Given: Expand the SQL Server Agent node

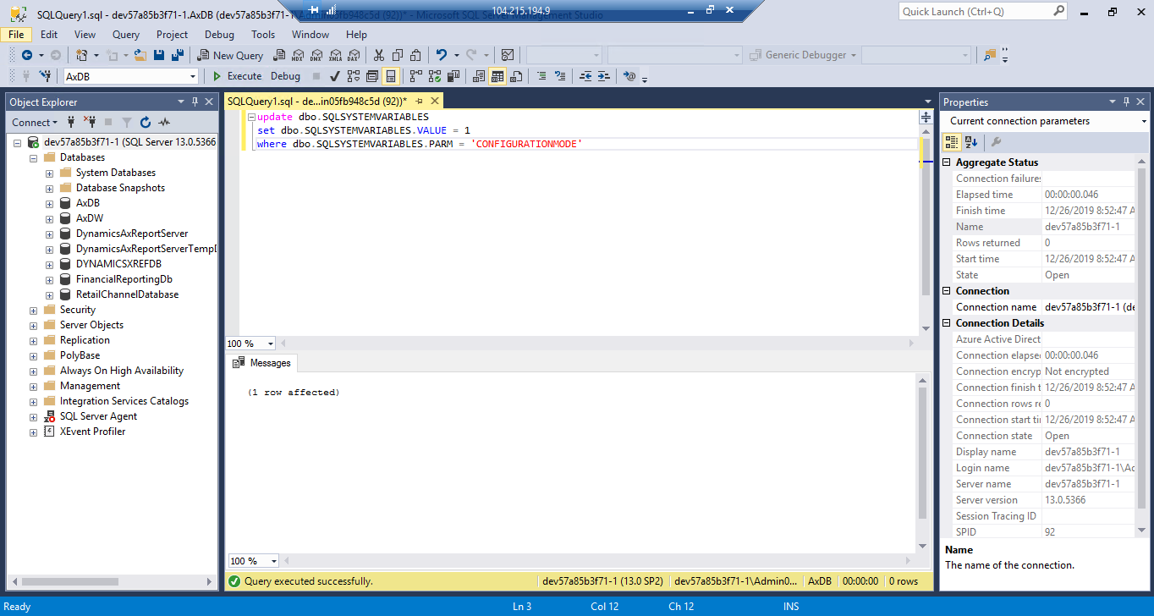Looking at the screenshot, I should pyautogui.click(x=34, y=416).
